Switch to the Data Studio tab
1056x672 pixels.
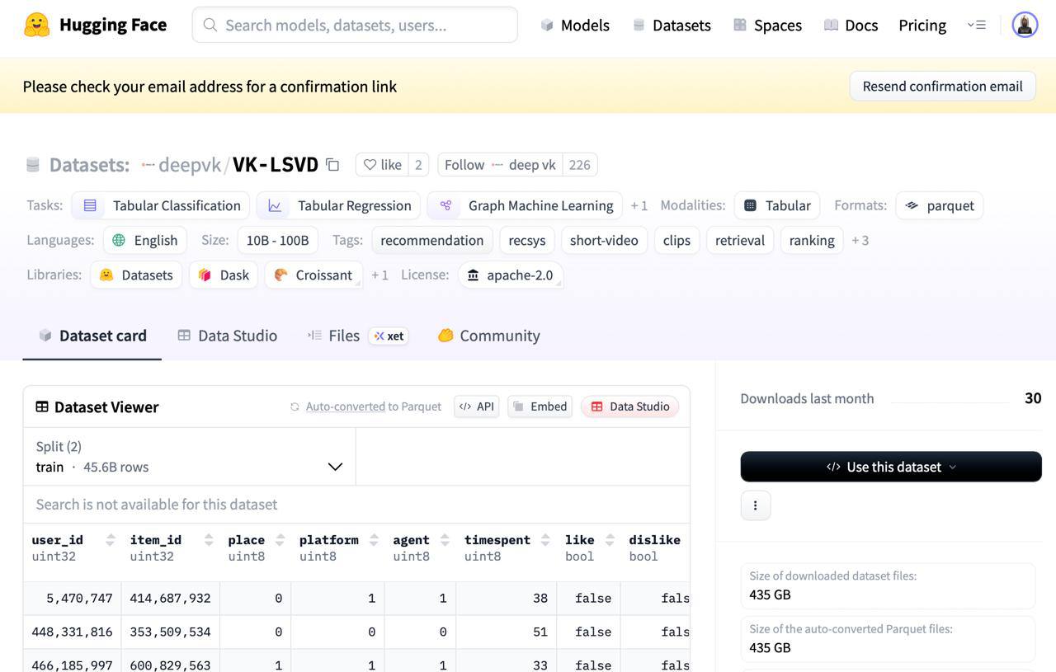pos(228,336)
